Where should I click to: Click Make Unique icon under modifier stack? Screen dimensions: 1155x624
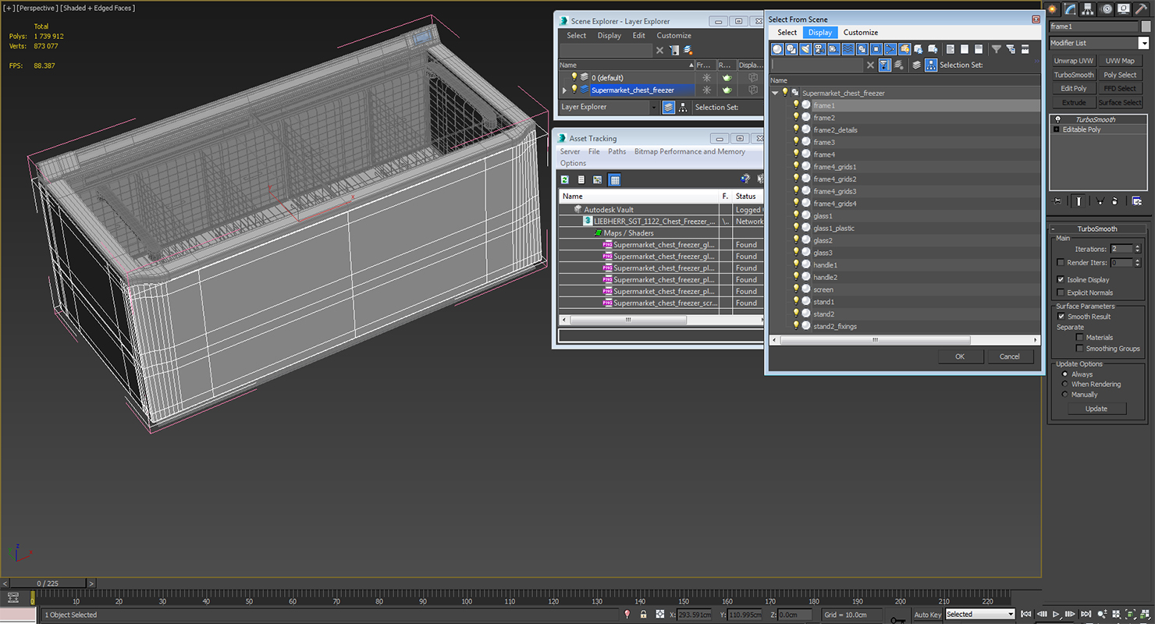tap(1100, 200)
